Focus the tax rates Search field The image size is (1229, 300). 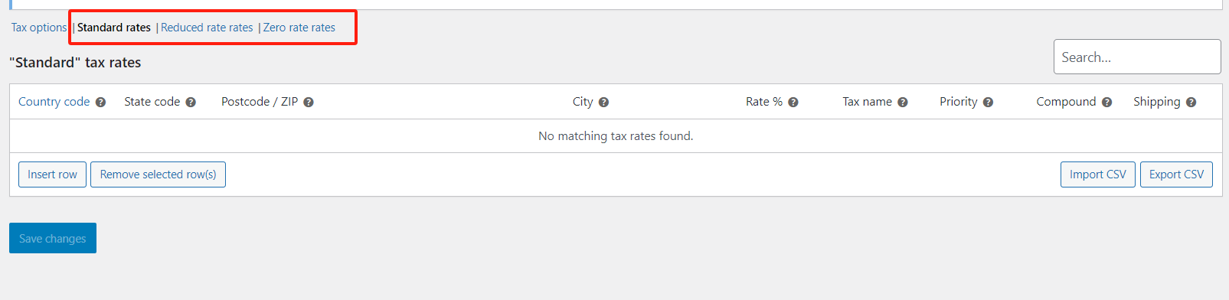click(1137, 57)
